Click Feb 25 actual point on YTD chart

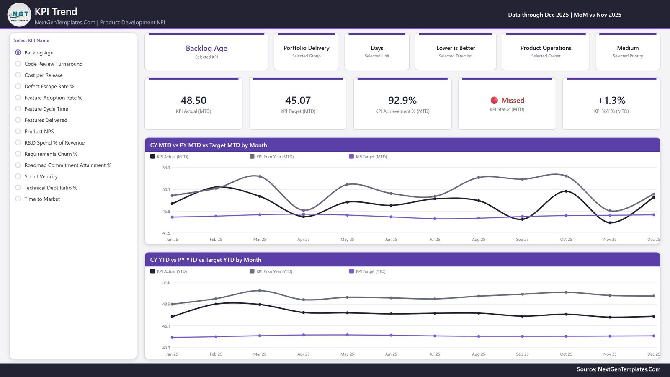216,304
